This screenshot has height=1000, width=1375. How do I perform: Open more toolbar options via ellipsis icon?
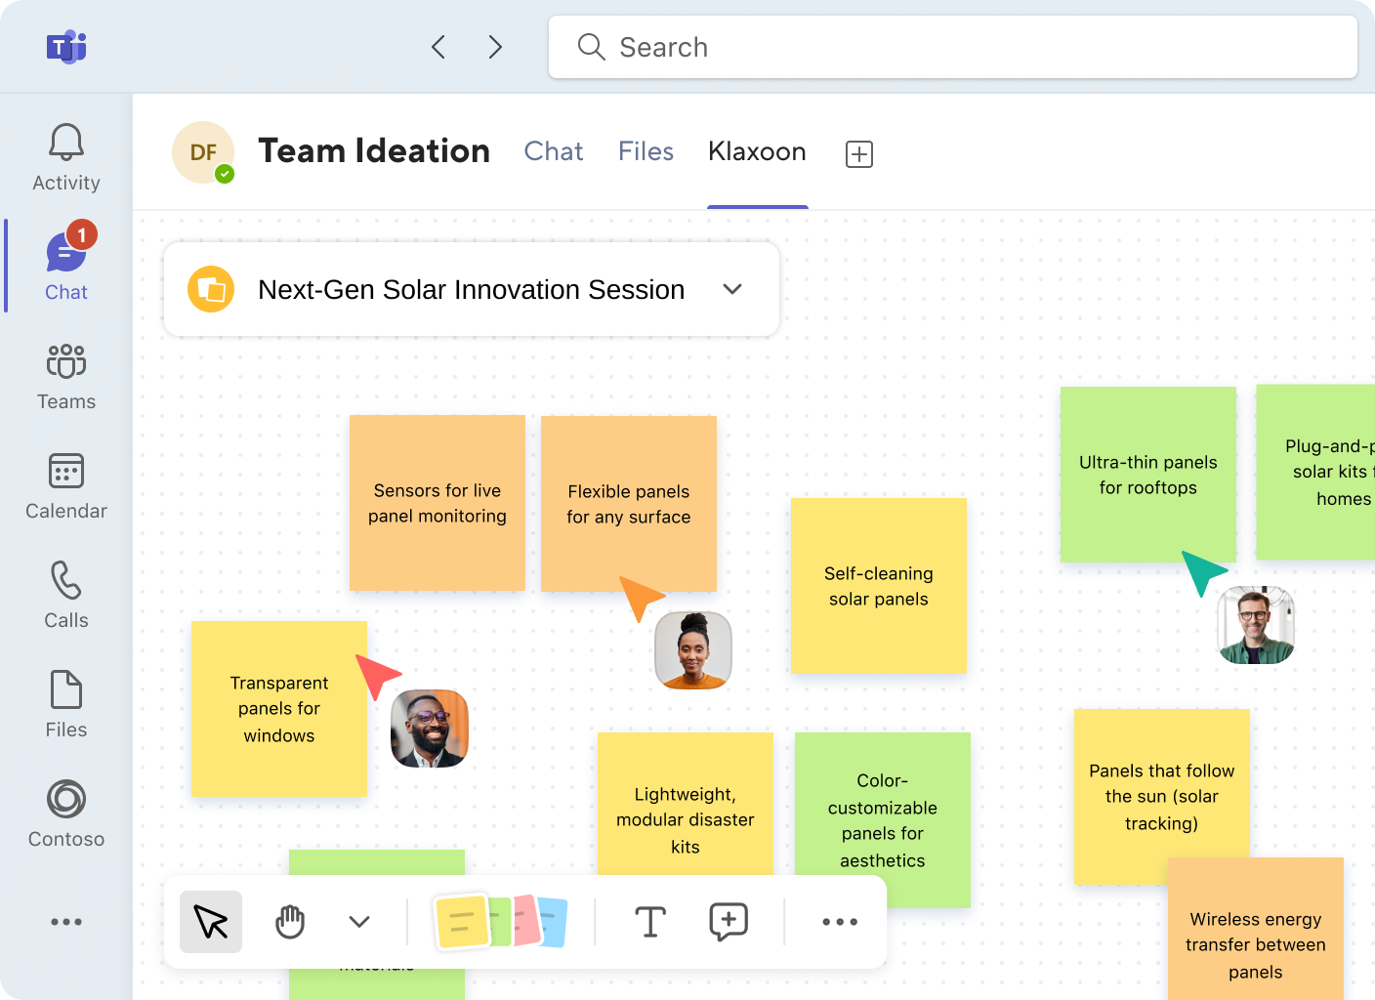pos(839,921)
